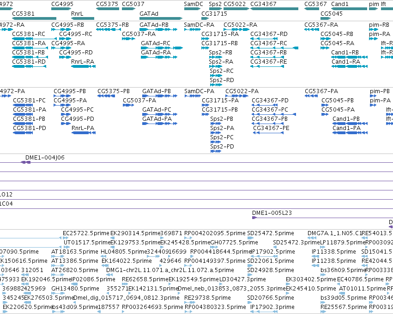Click the Sps2-RB transcript label

point(221,53)
